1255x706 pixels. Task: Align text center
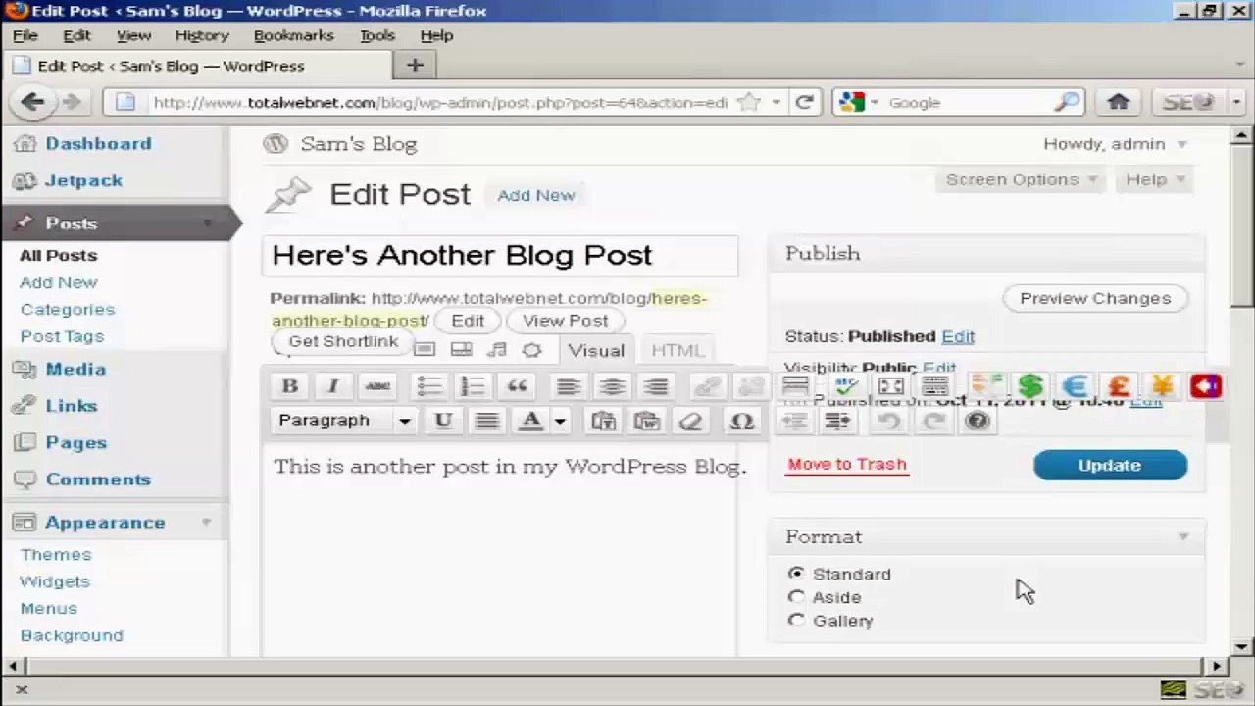(612, 386)
